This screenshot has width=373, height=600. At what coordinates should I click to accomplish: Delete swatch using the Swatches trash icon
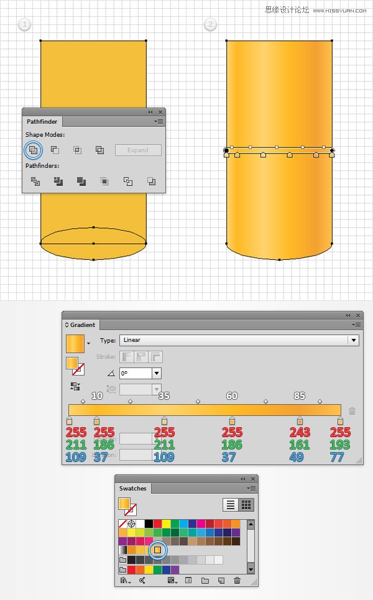point(237,581)
